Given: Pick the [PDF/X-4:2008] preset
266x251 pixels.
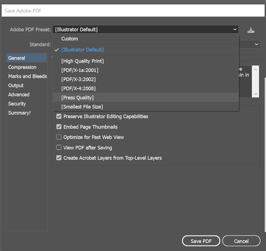Looking at the screenshot, I should coord(145,89).
